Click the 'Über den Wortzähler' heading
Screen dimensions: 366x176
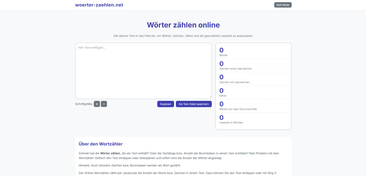pos(100,144)
